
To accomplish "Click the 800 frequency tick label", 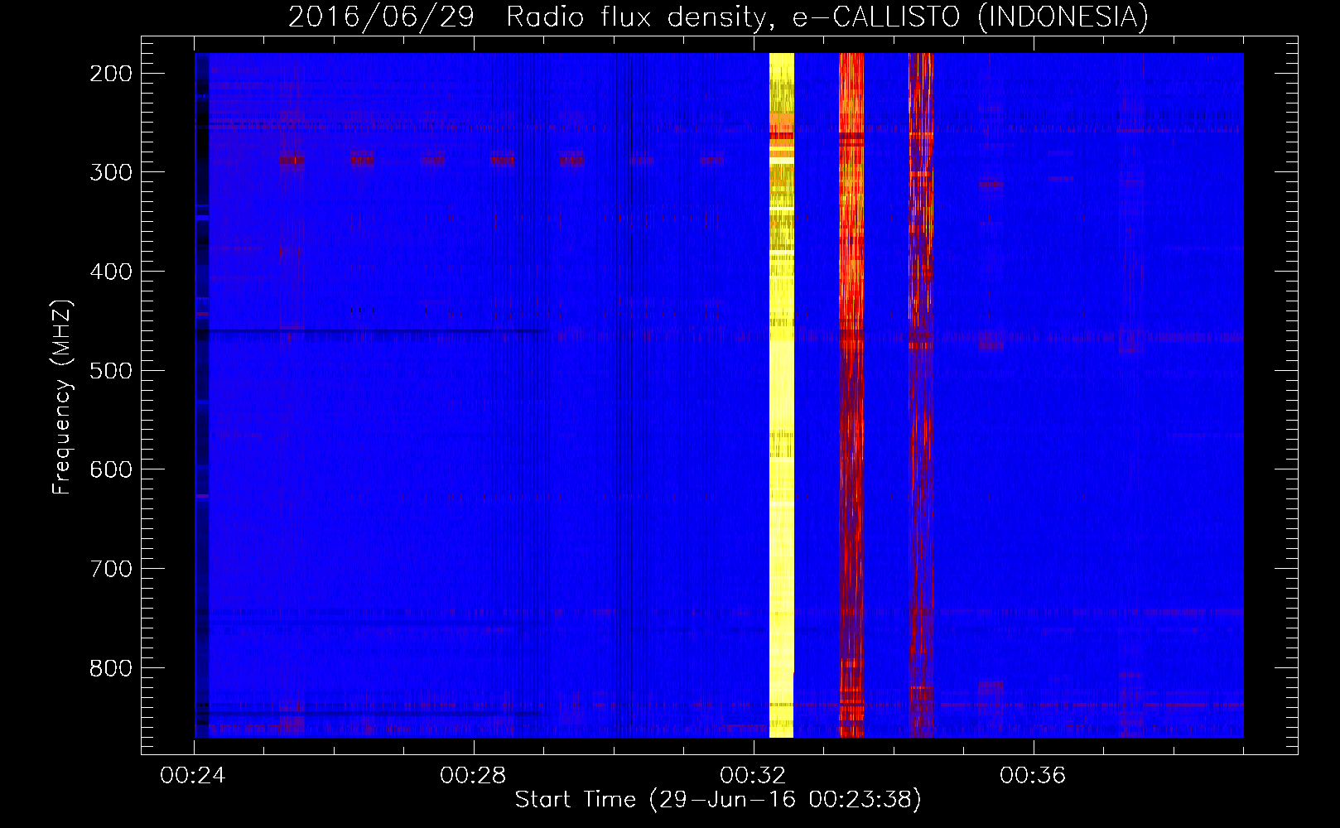I will coord(111,668).
